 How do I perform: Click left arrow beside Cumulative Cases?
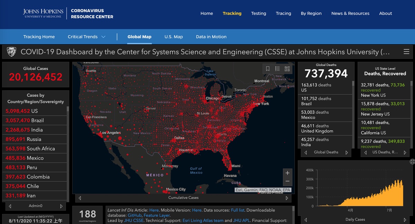point(80,198)
